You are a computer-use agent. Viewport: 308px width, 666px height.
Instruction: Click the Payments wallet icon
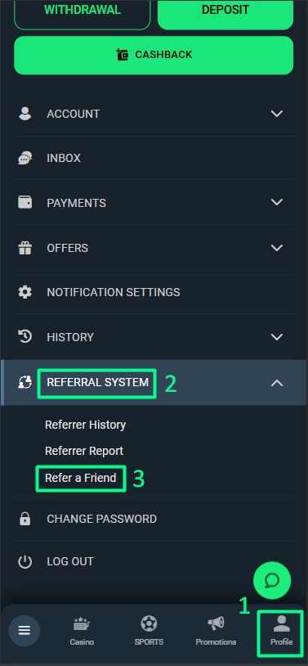coord(25,202)
